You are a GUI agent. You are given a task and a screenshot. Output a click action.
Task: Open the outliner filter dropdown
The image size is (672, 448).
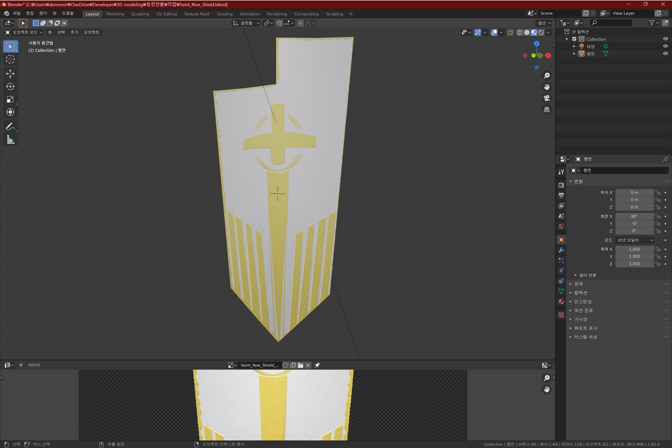pyautogui.click(x=654, y=23)
